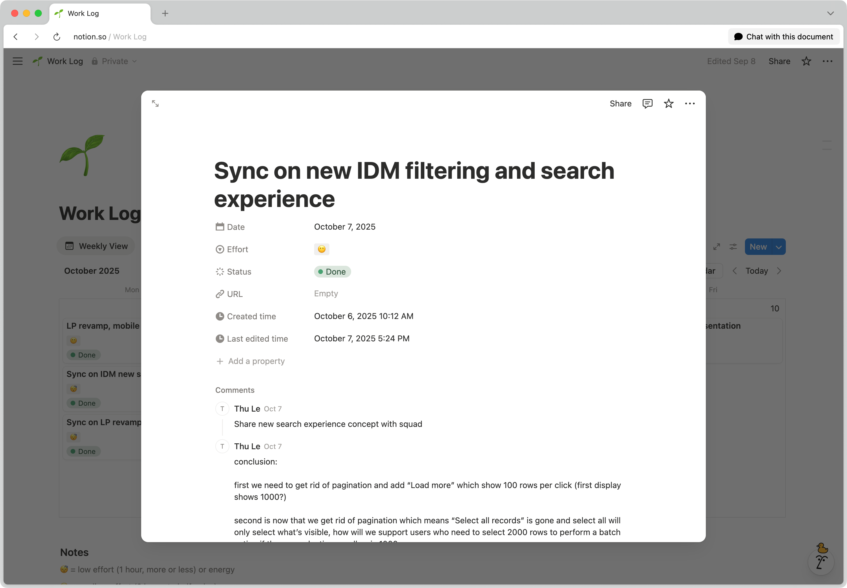Open the New button dropdown arrow

(778, 247)
